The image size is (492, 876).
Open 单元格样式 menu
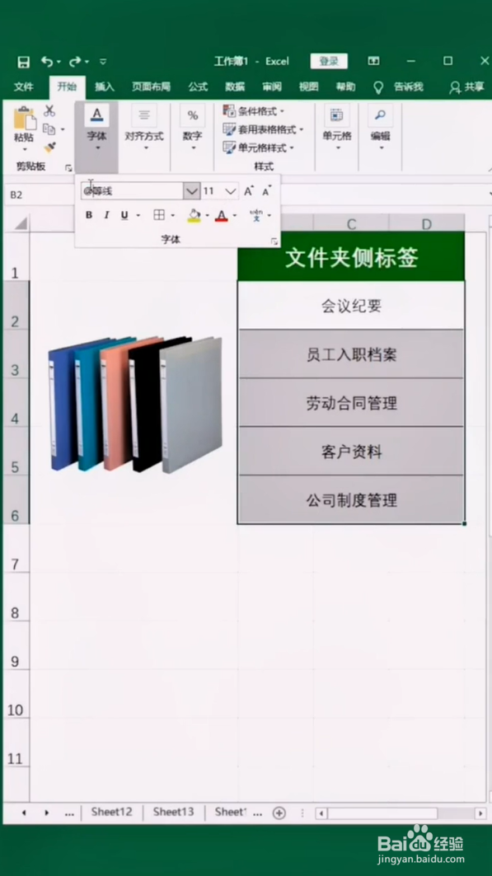click(259, 148)
